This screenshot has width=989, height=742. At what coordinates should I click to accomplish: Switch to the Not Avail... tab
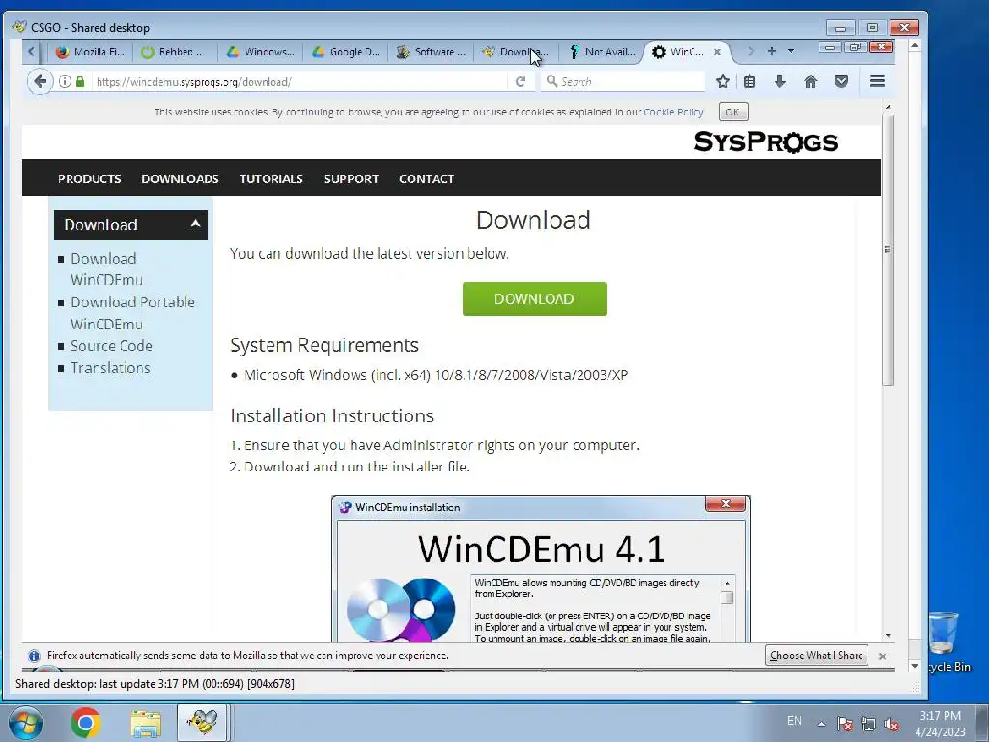[601, 52]
